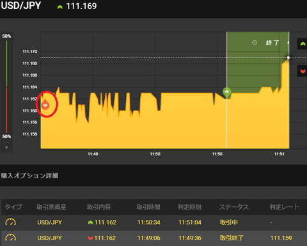Click the 取引原資産 column header
This screenshot has height=246, width=307.
click(51, 207)
